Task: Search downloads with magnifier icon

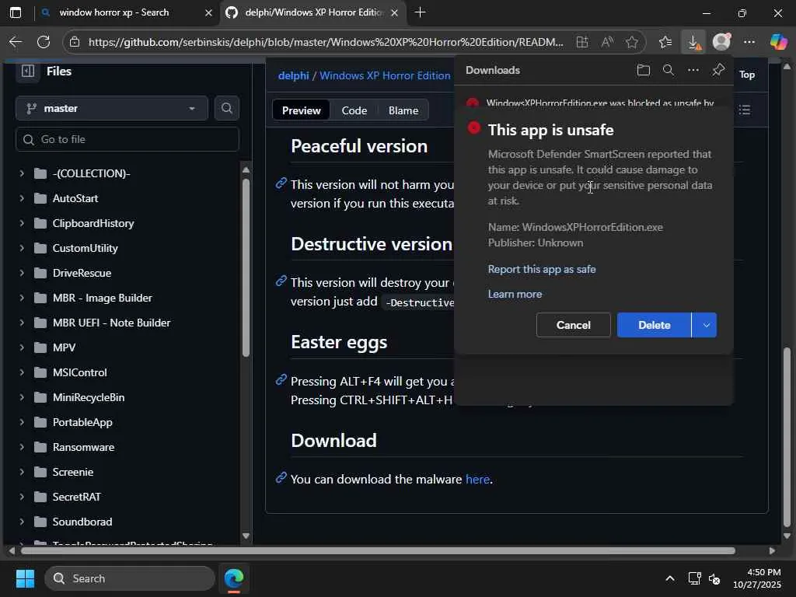Action: point(669,70)
